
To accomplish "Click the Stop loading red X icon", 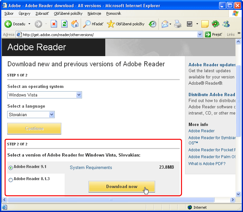I will pos(54,24).
